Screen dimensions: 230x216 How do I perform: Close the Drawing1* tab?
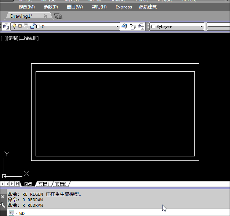[45, 16]
